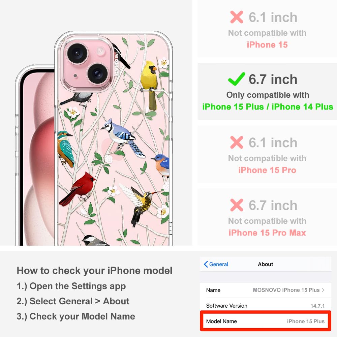Go back to General settings
The image size is (337, 337).
click(216, 264)
